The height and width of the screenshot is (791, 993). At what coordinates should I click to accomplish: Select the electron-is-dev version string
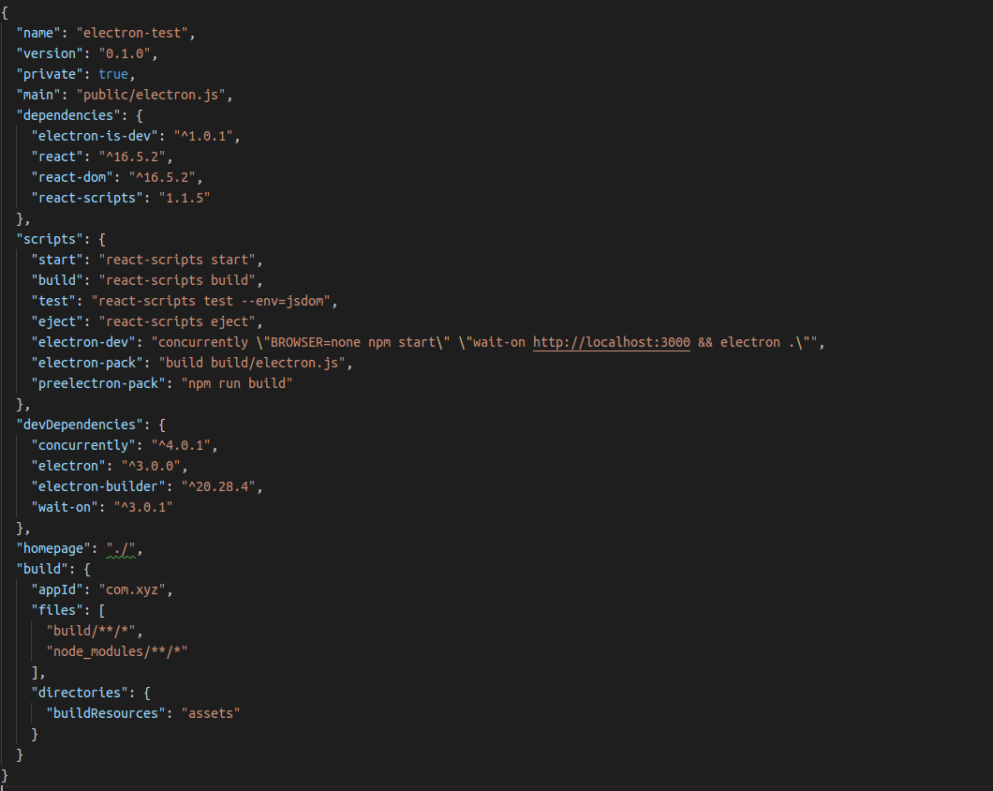(x=194, y=135)
